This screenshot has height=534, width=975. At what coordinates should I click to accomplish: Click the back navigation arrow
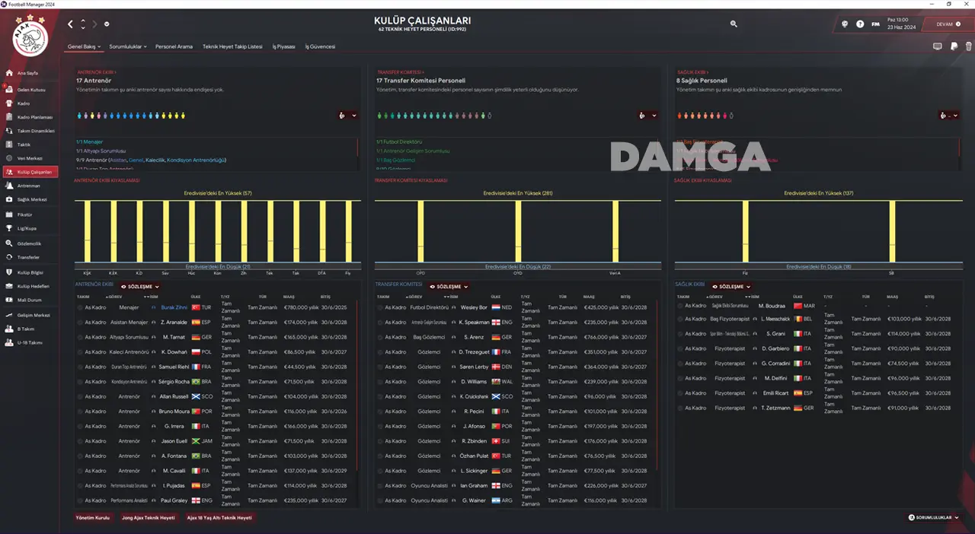[70, 24]
